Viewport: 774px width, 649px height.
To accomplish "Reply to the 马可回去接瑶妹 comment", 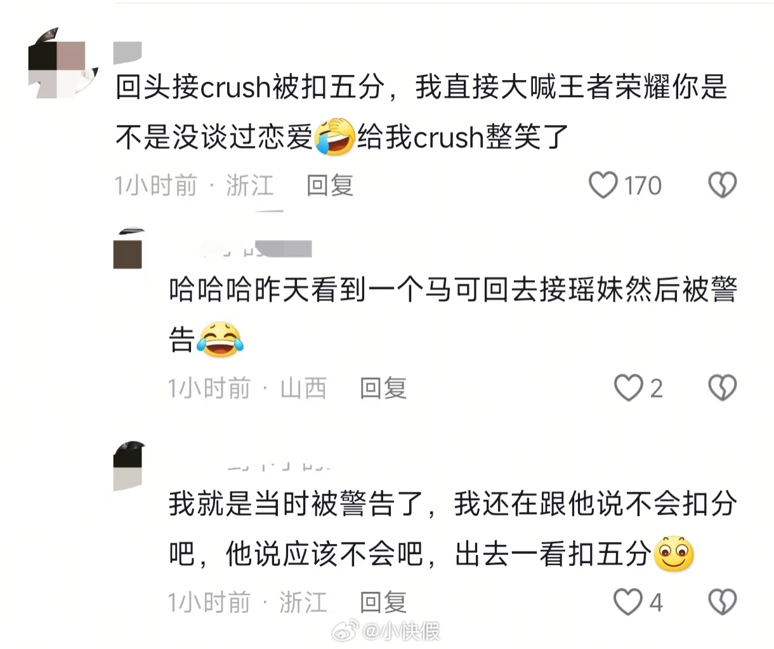I will pyautogui.click(x=383, y=388).
